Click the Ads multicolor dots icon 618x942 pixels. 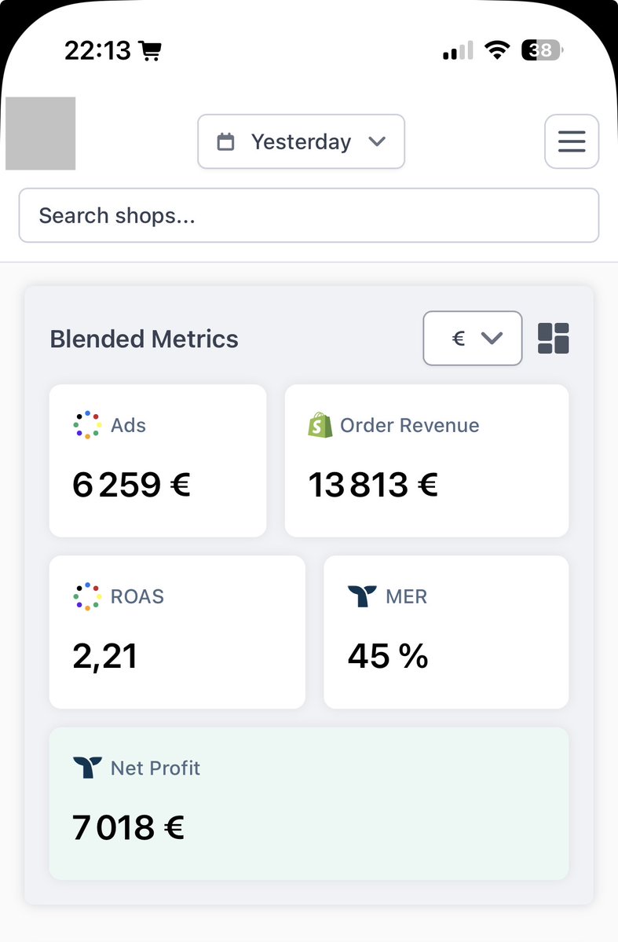click(87, 425)
